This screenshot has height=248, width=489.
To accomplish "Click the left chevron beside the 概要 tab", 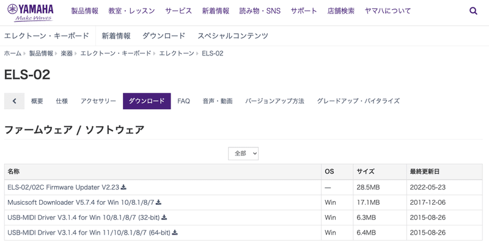I will coord(14,101).
